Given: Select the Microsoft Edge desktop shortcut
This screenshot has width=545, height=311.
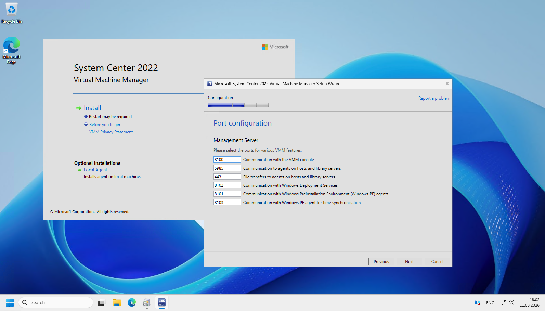Looking at the screenshot, I should [12, 50].
